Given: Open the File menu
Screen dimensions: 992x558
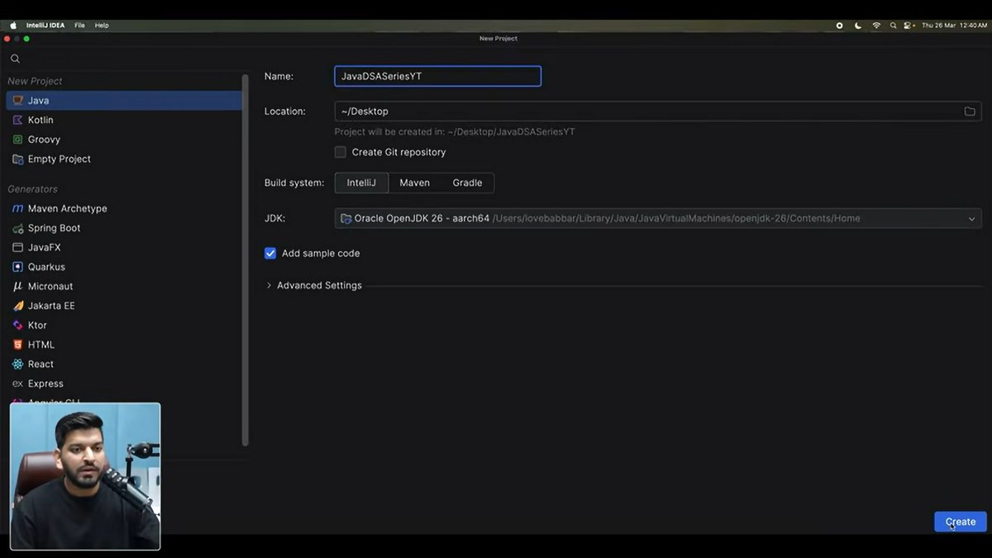Looking at the screenshot, I should point(79,26).
